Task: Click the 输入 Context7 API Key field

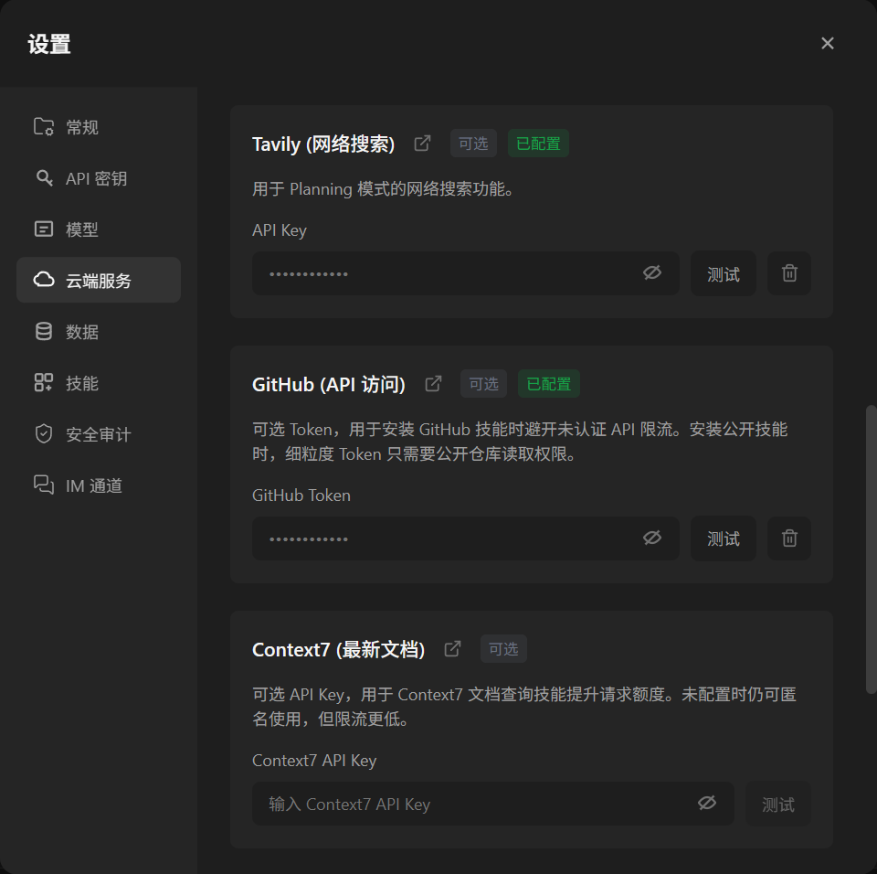Action: pyautogui.click(x=492, y=804)
